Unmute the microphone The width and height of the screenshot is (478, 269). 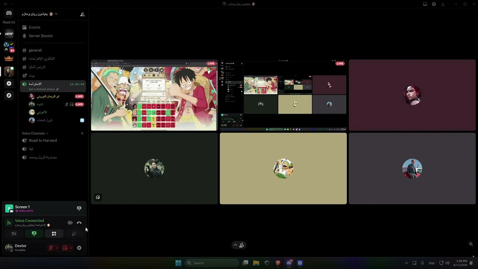pyautogui.click(x=51, y=248)
